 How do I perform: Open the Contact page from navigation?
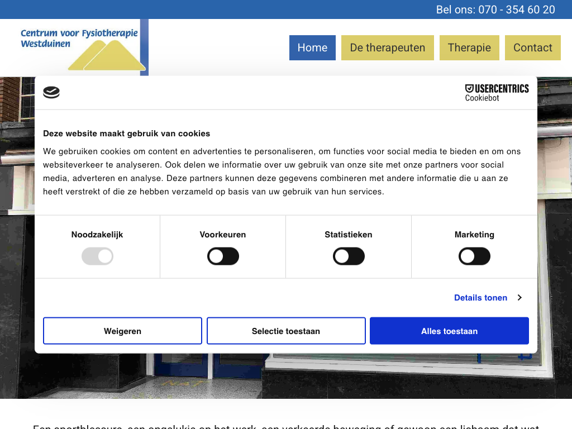click(x=533, y=48)
